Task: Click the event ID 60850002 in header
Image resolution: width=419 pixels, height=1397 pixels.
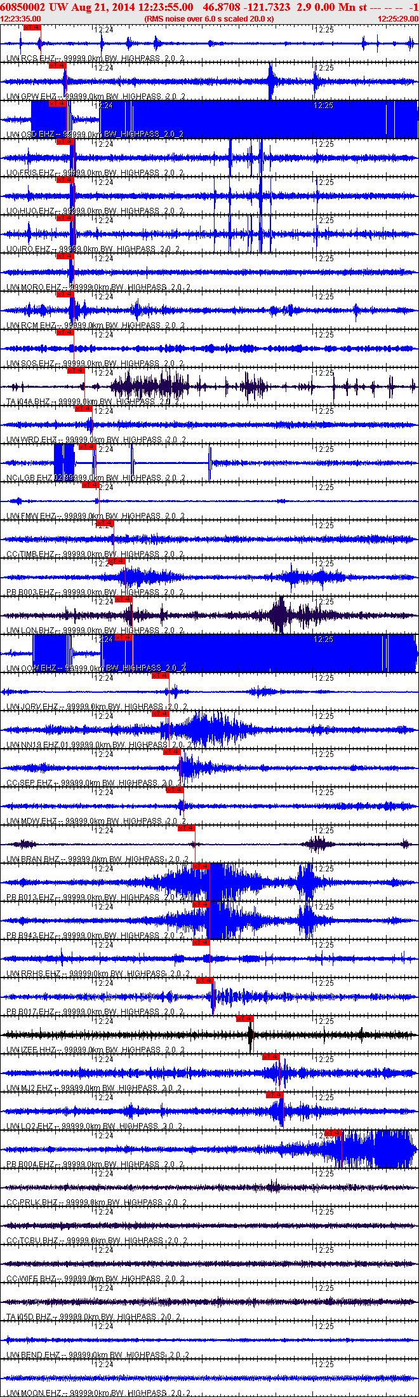Action: pyautogui.click(x=22, y=7)
